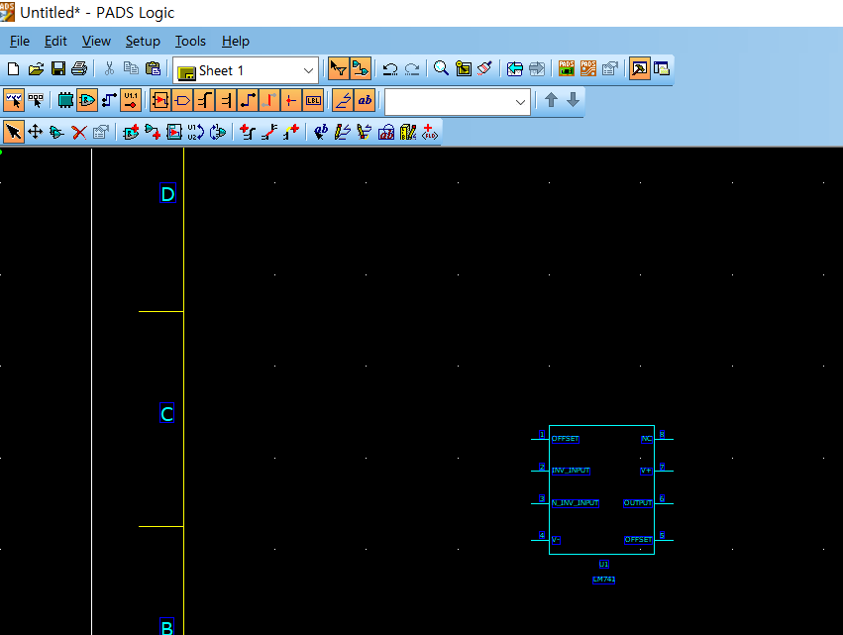Click the Swap Pin tool
The width and height of the screenshot is (843, 635).
pos(218,132)
